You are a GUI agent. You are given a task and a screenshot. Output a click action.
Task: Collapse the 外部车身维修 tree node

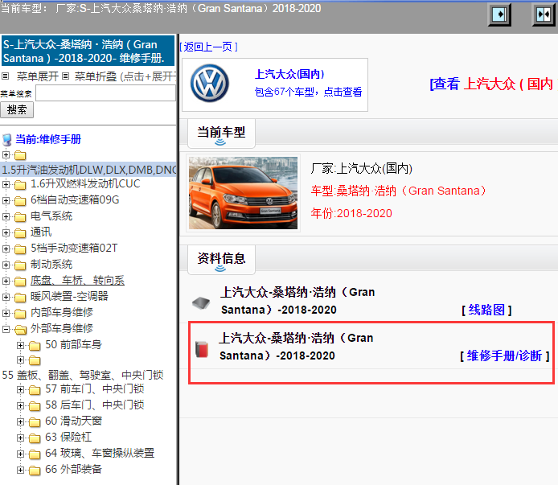(6, 329)
